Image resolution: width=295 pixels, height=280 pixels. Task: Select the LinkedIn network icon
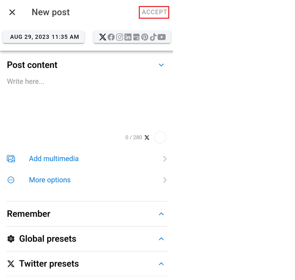coord(128,37)
